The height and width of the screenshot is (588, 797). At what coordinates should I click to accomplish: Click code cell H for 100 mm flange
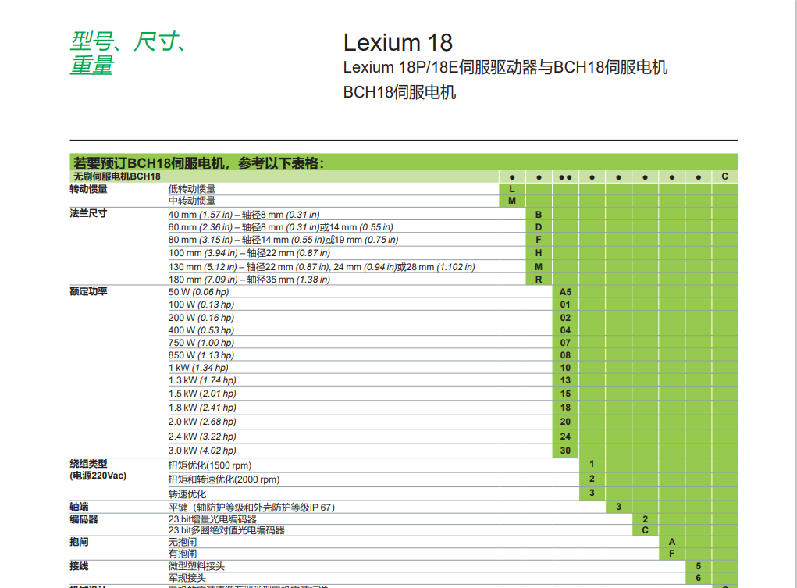click(539, 253)
